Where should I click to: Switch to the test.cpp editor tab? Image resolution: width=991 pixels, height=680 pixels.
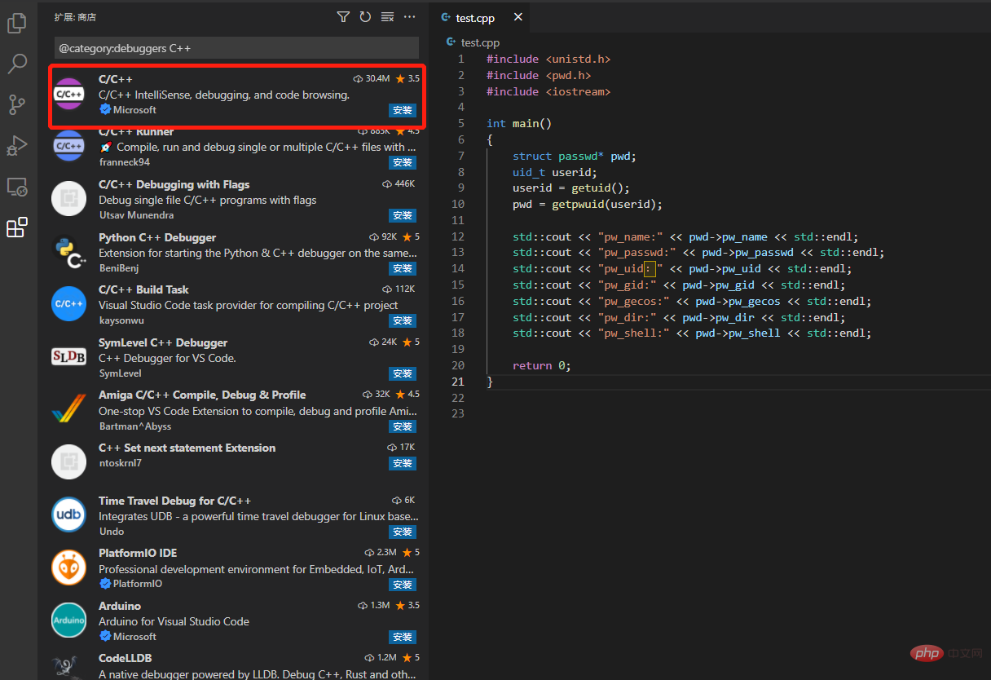coord(475,18)
